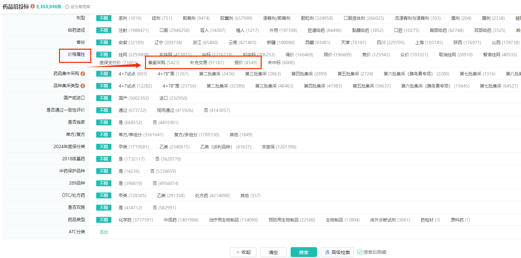The width and height of the screenshot is (521, 258).
Task: Select 是 (668552) for 是否独家
Action: [x=130, y=122]
